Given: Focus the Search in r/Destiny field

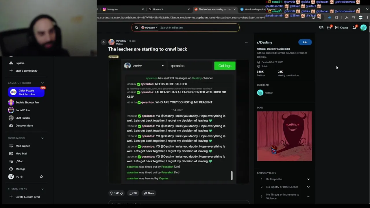Looking at the screenshot, I should point(199,27).
